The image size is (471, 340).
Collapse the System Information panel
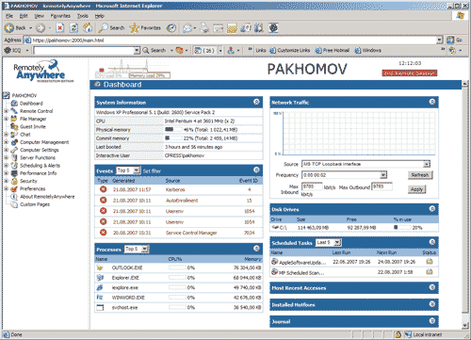coord(256,102)
